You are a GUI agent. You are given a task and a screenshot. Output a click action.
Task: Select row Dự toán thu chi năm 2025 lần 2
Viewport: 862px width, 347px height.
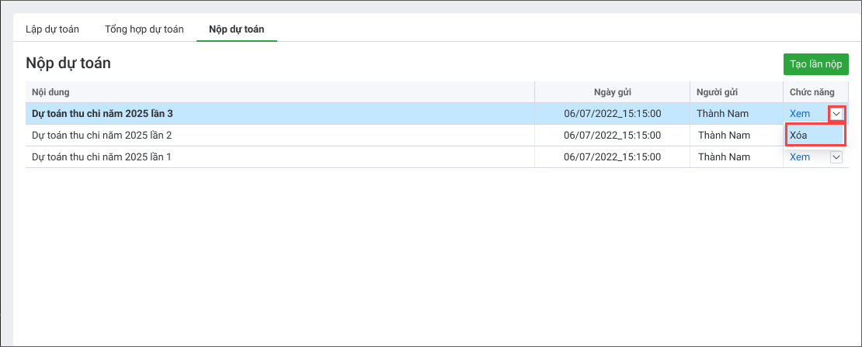tap(102, 136)
